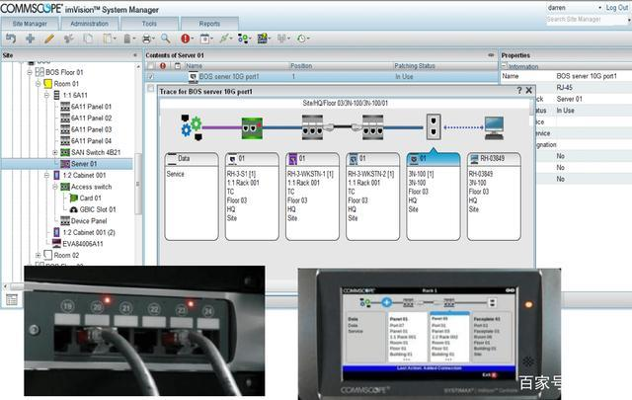This screenshot has width=632, height=400.
Task: Open the Administration tab
Action: pyautogui.click(x=89, y=24)
